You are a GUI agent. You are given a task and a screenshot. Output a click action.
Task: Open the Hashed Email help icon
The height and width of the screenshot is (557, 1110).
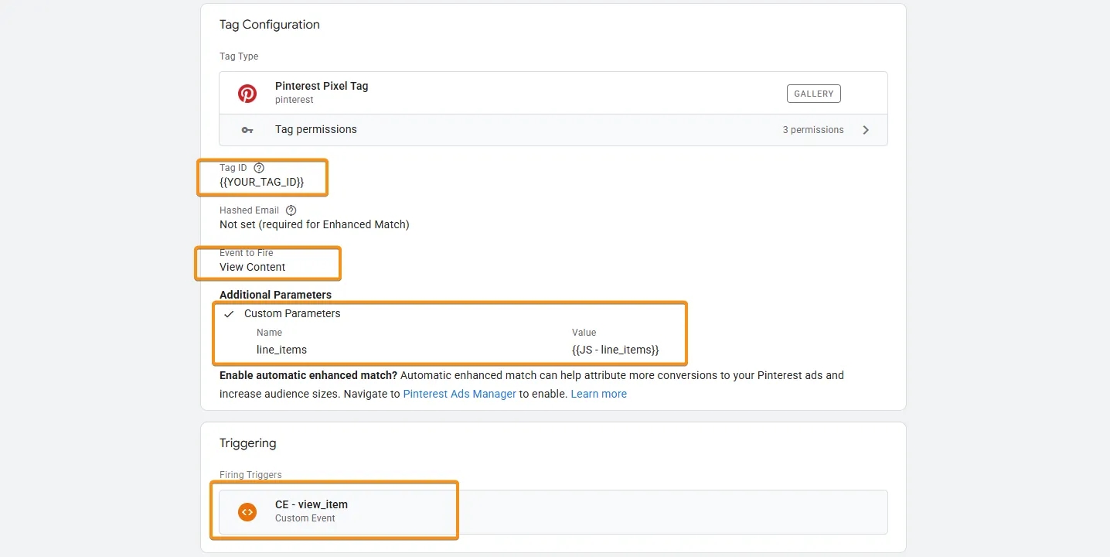pyautogui.click(x=291, y=210)
